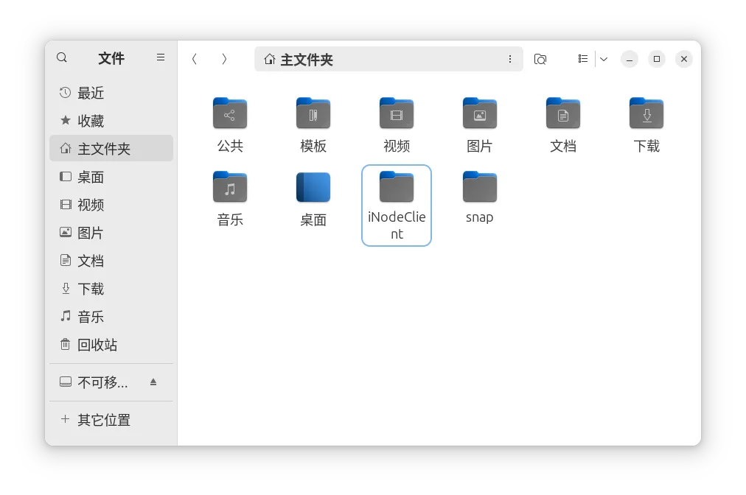Toggle list view with the view icon
Screen dimensions: 746x495
[x=583, y=59]
